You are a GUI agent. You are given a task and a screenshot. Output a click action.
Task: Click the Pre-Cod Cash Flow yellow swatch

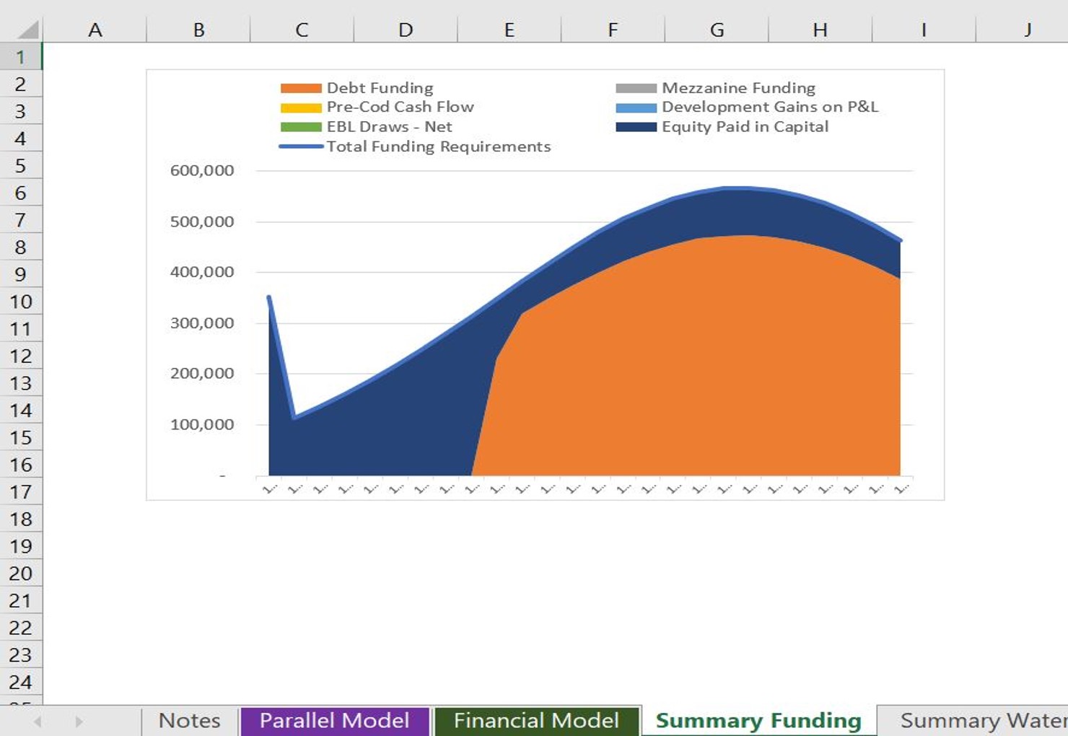click(x=301, y=108)
